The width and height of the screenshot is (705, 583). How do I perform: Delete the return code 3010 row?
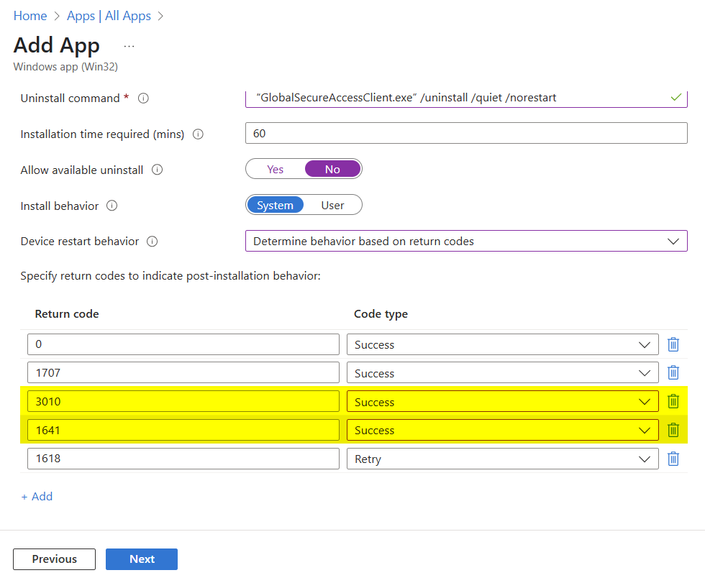[x=673, y=402]
